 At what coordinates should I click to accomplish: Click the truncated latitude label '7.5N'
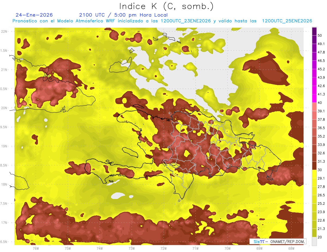tap(4, 204)
